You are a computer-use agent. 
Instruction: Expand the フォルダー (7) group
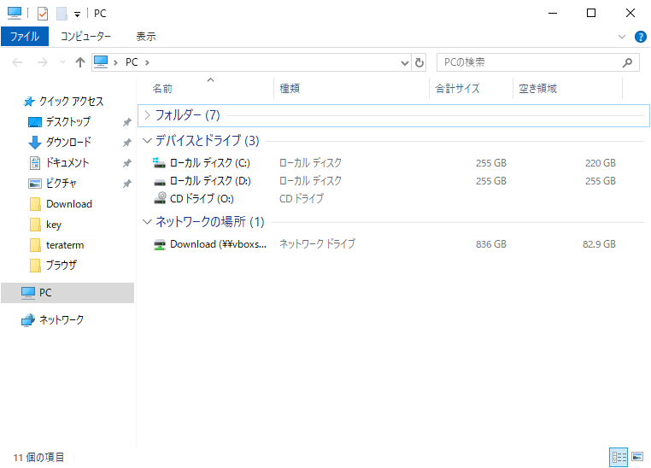[x=147, y=115]
